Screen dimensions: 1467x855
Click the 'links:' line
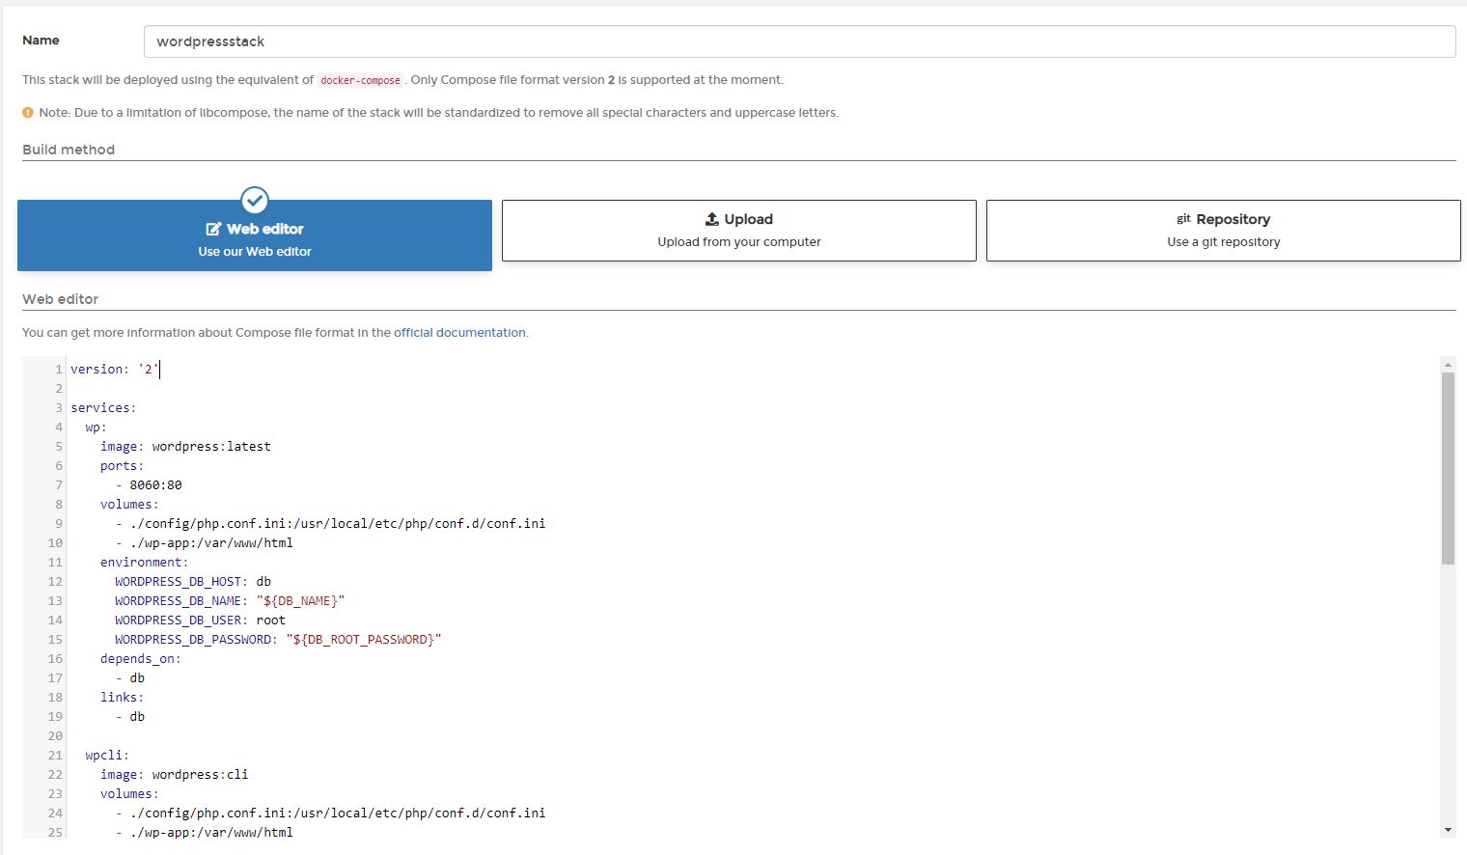pos(122,697)
